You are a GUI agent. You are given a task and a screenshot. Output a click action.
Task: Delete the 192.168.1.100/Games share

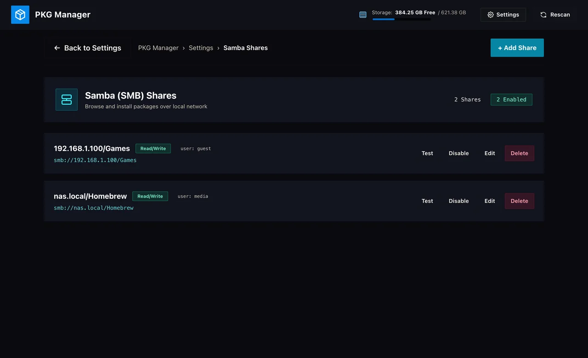pos(520,153)
